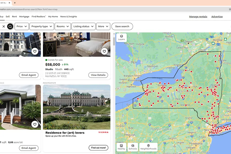Click the black magnifying glass search icon

tap(10, 26)
